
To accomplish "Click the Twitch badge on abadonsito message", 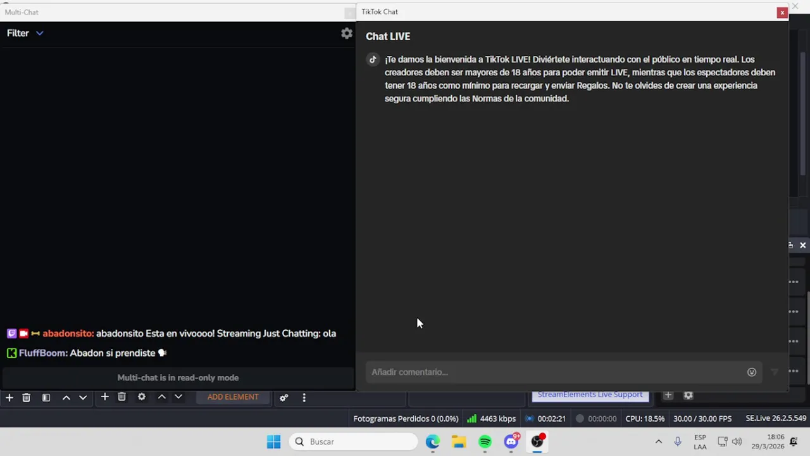I will (11, 334).
